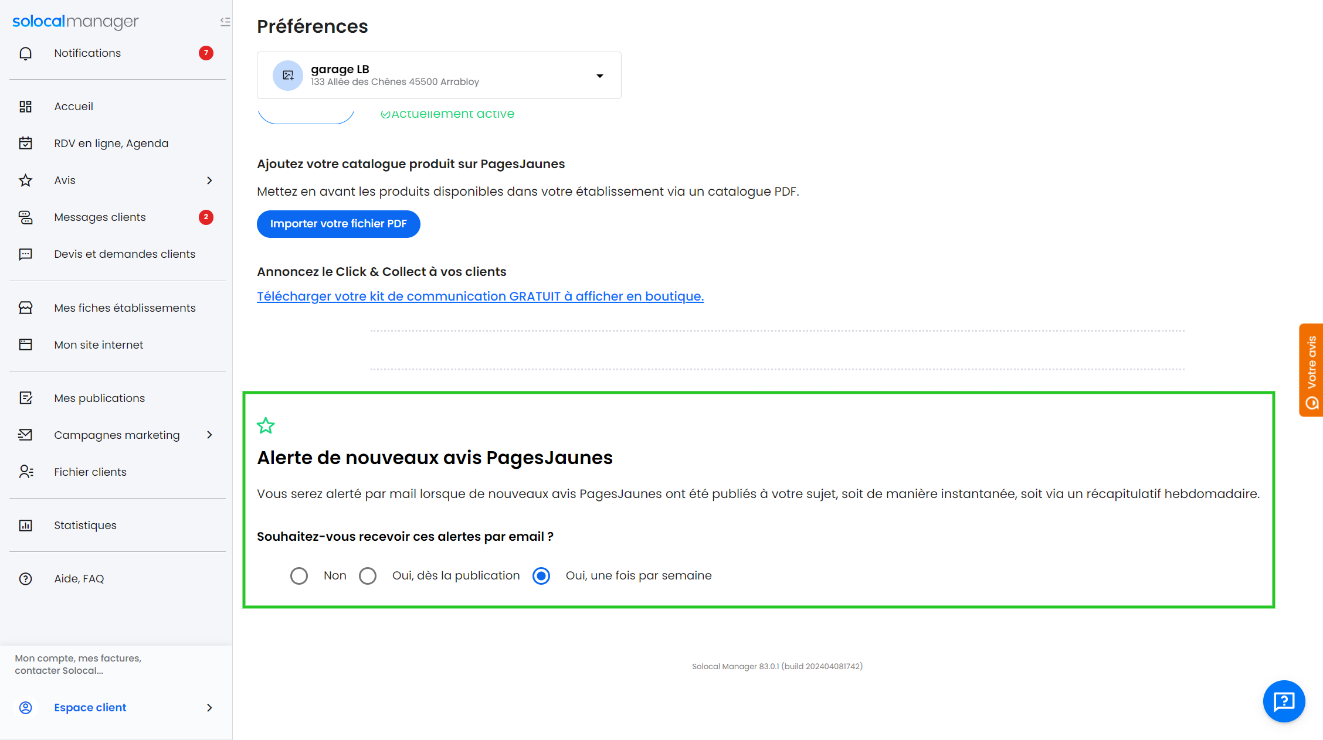Click the green star icon above alert heading

click(266, 426)
